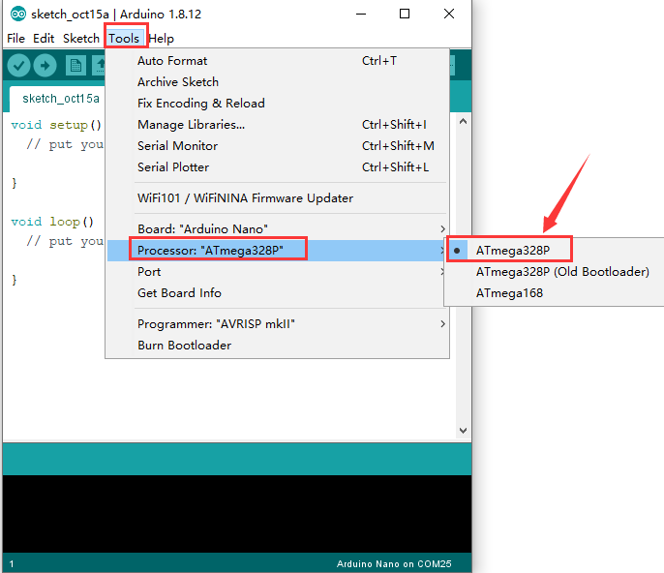Expand Programmer: "AVRISP mkII" submenu

(x=278, y=324)
